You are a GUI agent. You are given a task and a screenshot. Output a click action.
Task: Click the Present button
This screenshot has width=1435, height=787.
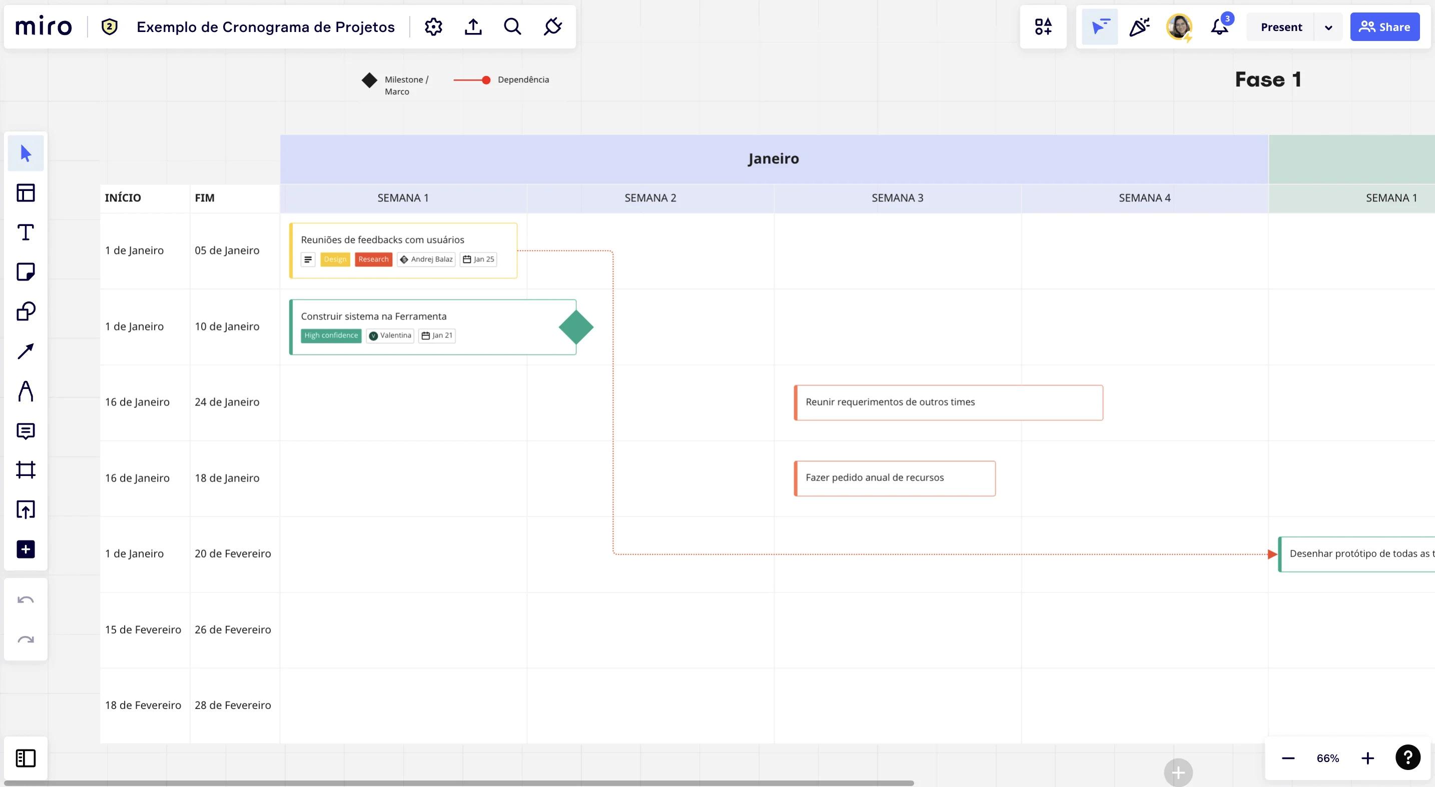tap(1281, 26)
